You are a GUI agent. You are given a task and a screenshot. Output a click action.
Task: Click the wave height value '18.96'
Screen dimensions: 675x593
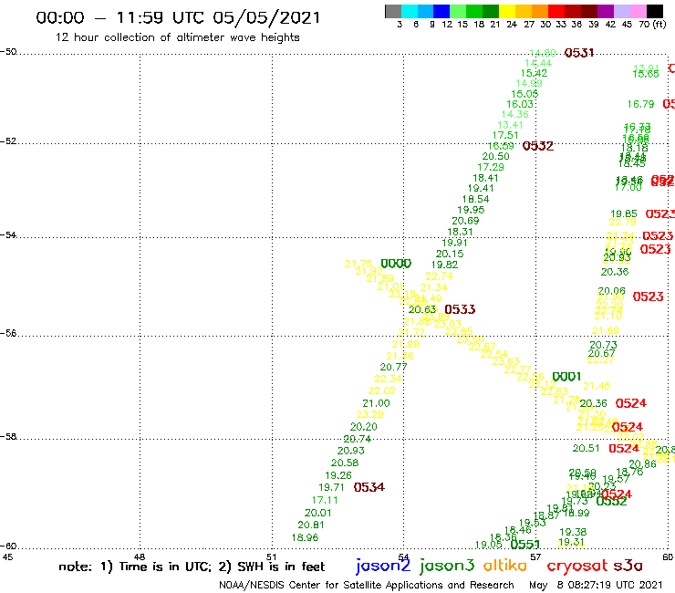click(305, 538)
